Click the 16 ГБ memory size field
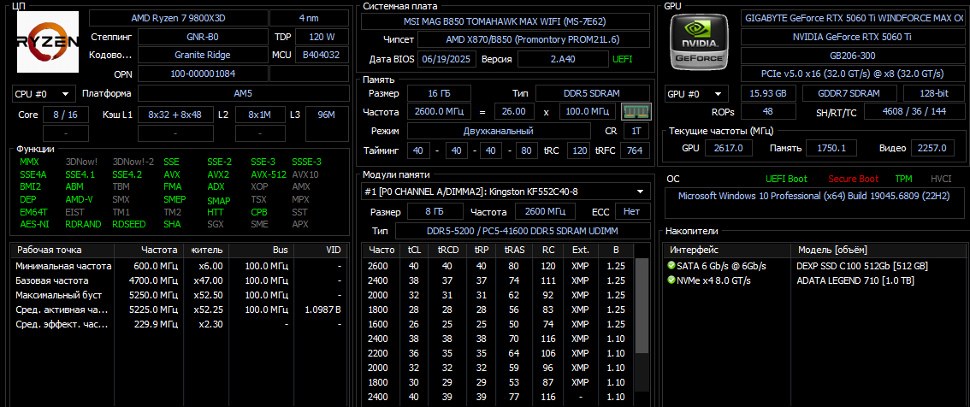 point(438,93)
